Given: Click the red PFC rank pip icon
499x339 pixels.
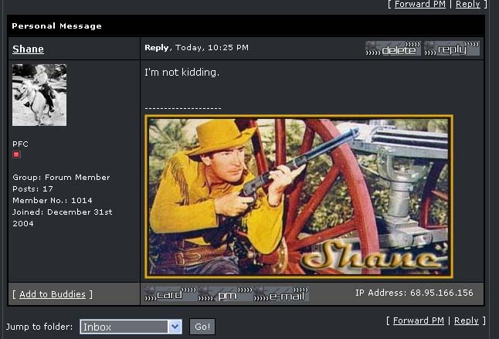Looking at the screenshot, I should click(16, 154).
